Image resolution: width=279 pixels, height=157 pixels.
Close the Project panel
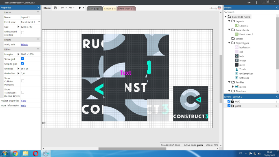pos(277,7)
